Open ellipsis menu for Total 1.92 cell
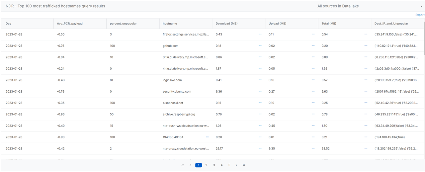The image size is (425, 172). 366,68
